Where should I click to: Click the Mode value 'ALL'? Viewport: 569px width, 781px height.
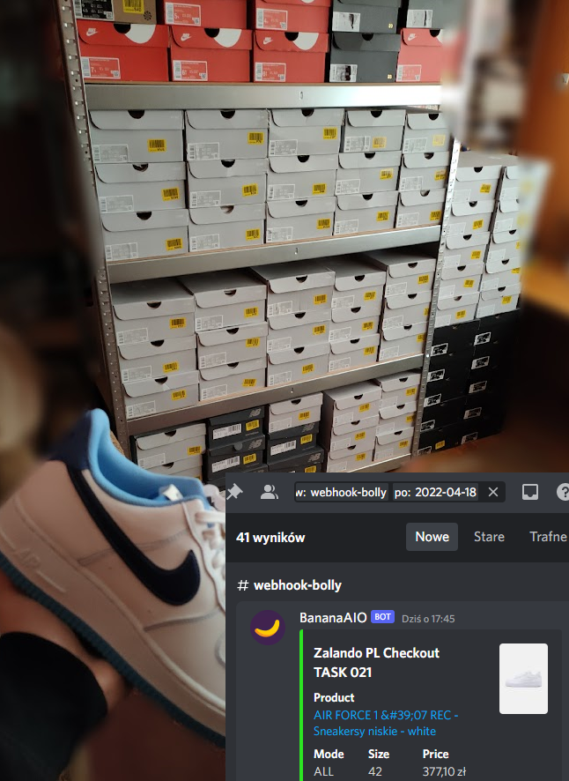[323, 771]
